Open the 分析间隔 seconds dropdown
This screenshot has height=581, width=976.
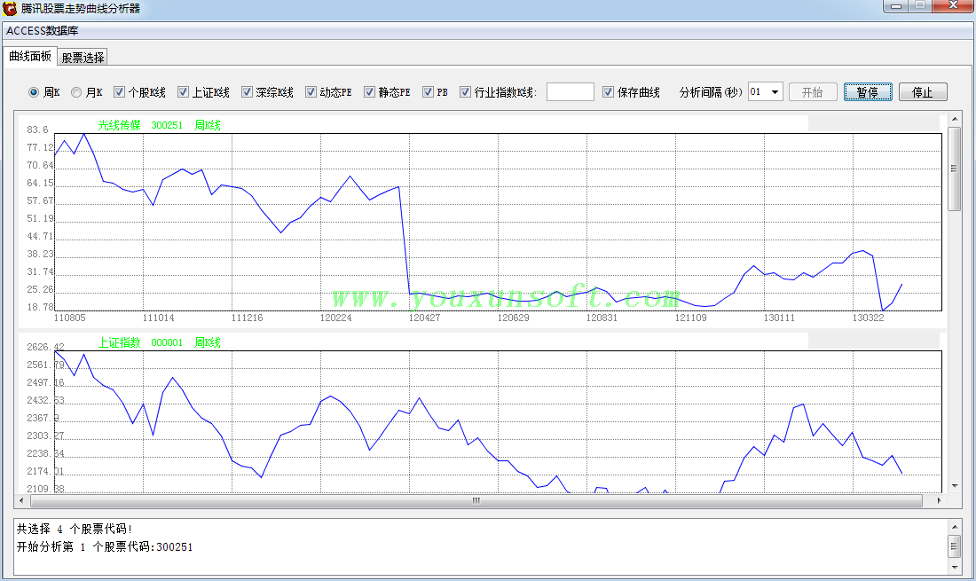[x=775, y=92]
